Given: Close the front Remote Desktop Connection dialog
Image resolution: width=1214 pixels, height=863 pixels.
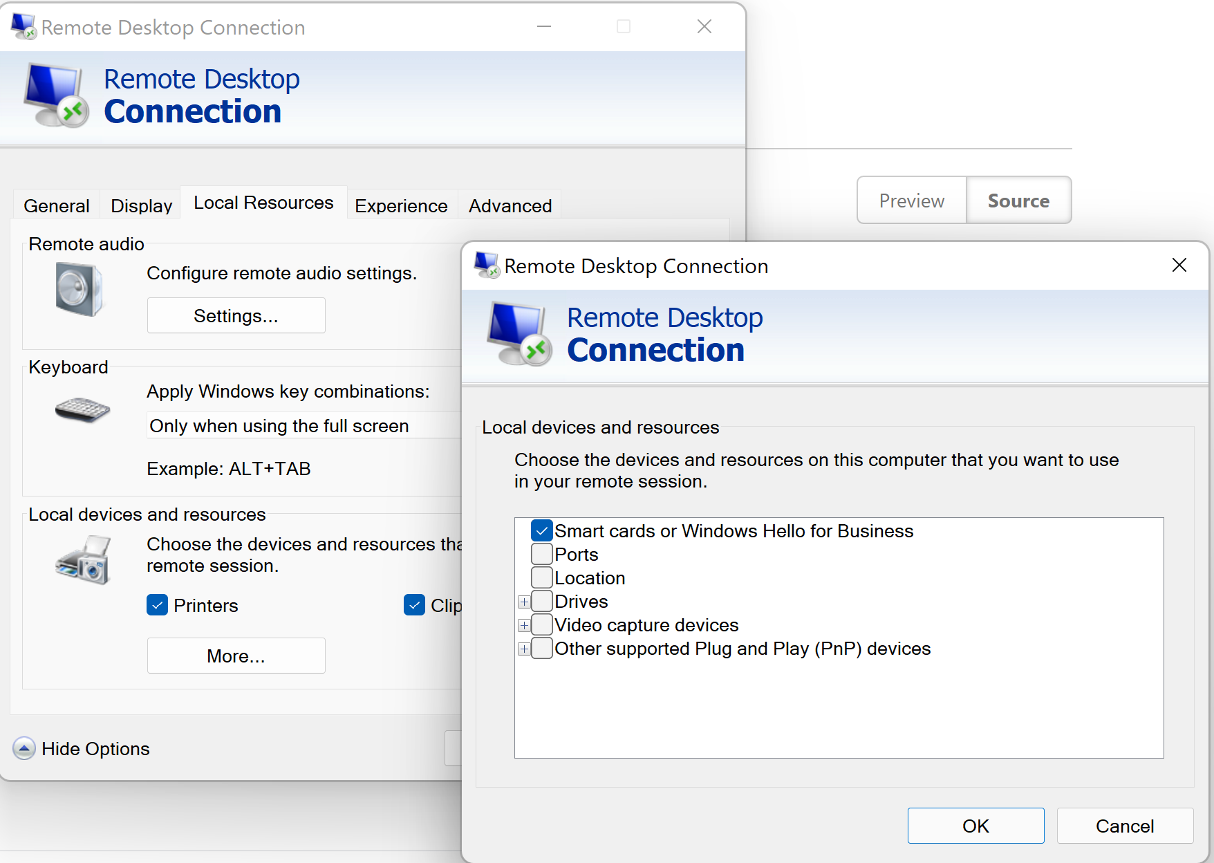Looking at the screenshot, I should click(x=1179, y=265).
